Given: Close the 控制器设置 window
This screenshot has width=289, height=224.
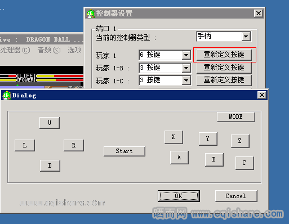Looking at the screenshot, I should click(259, 14).
